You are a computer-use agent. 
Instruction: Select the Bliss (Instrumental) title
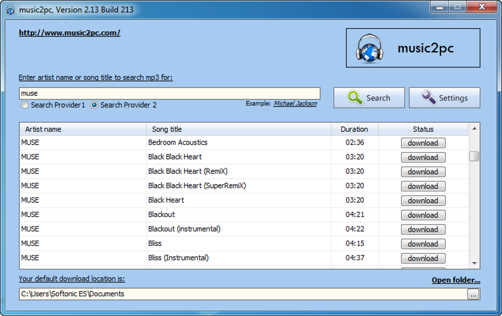[178, 258]
